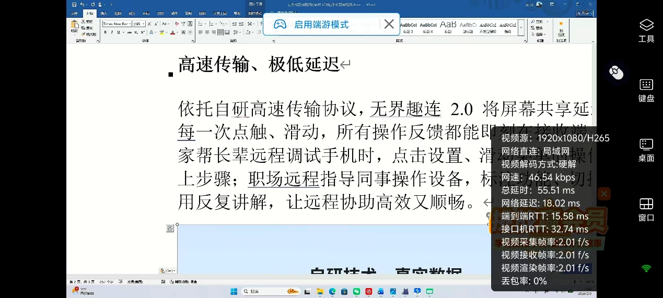The height and width of the screenshot is (298, 663).
Task: Open the Times New Roman font name dropdown
Action: 130,24
